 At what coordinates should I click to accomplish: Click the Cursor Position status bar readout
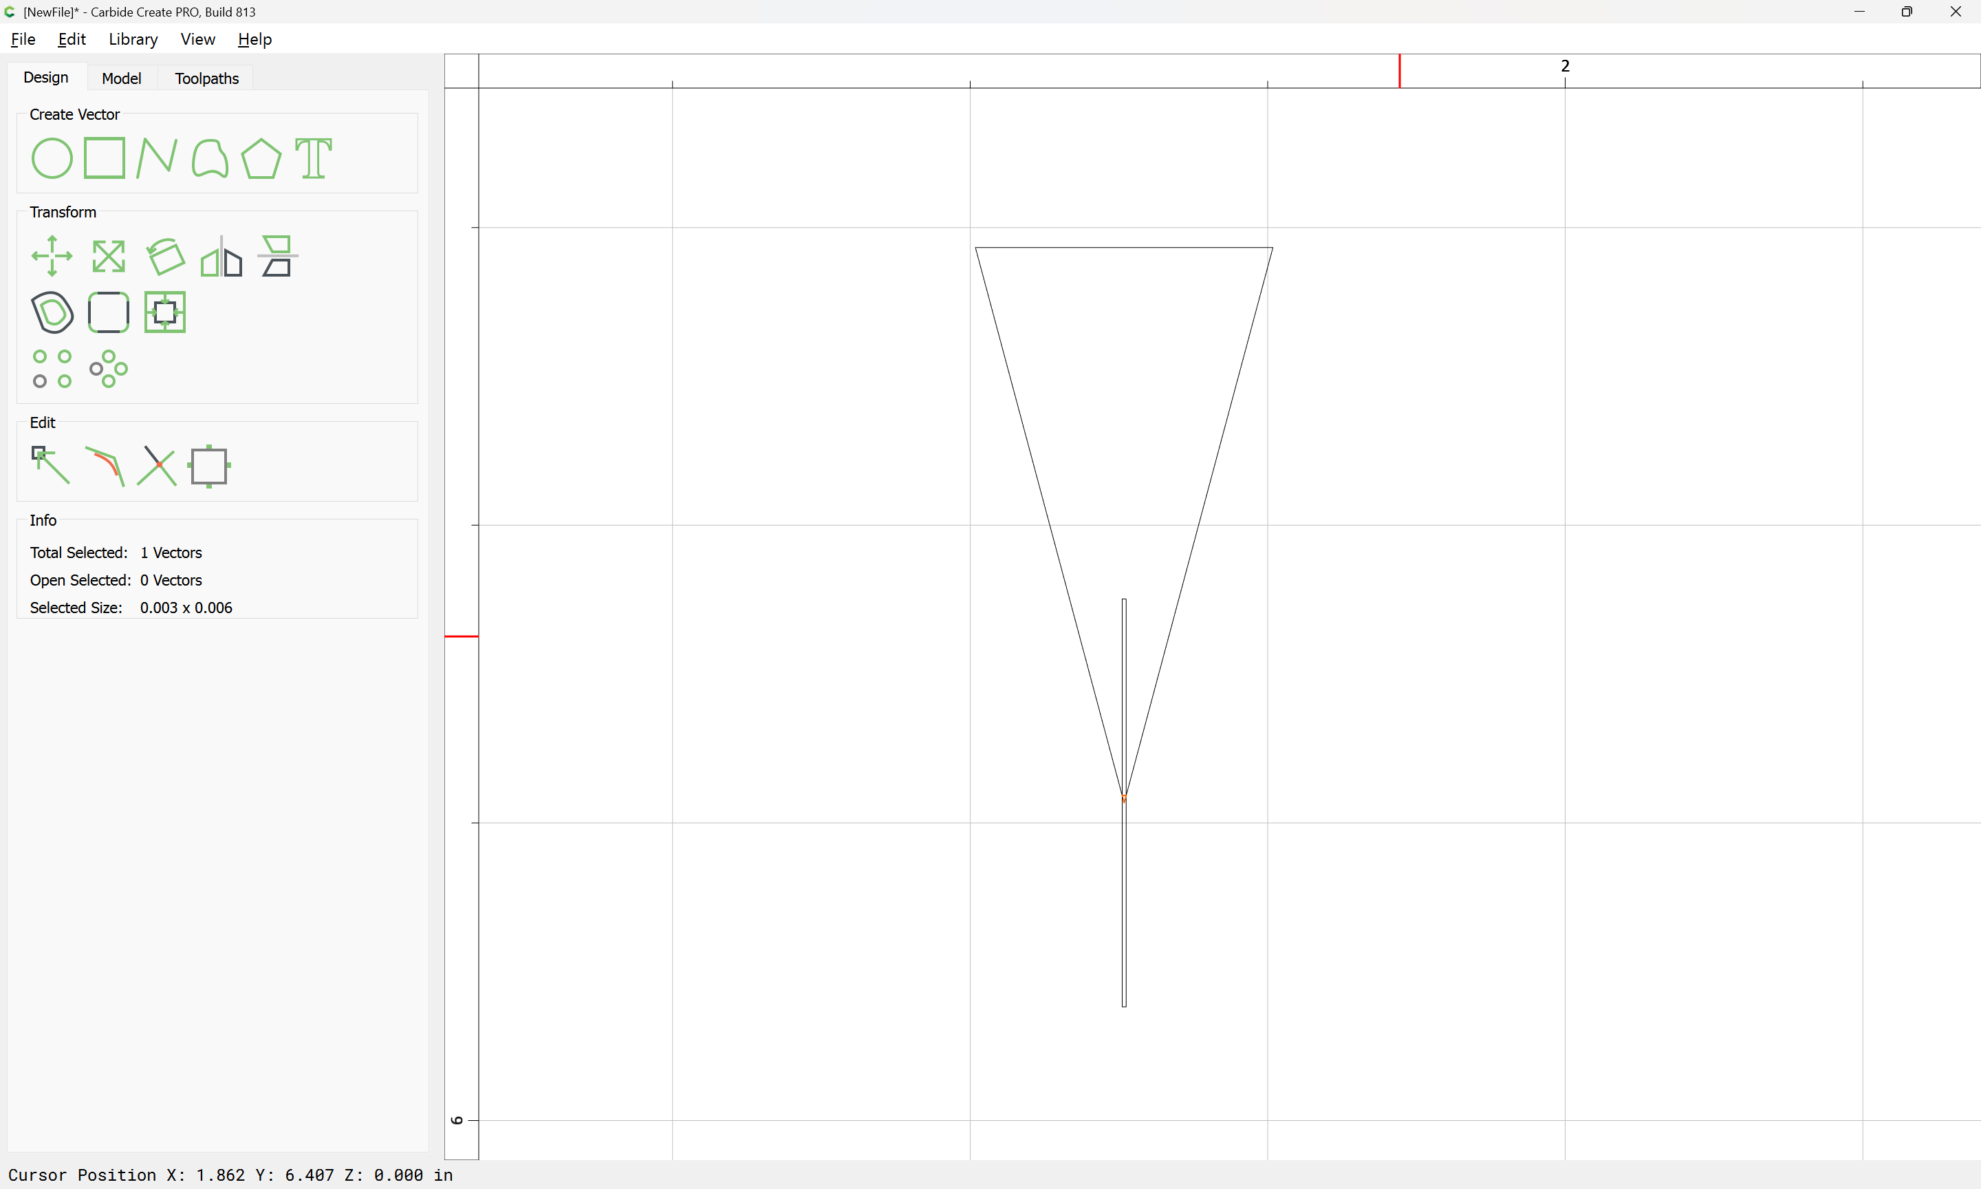click(230, 1175)
